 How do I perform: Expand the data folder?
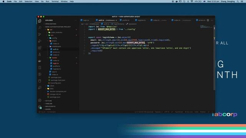click(x=52, y=89)
